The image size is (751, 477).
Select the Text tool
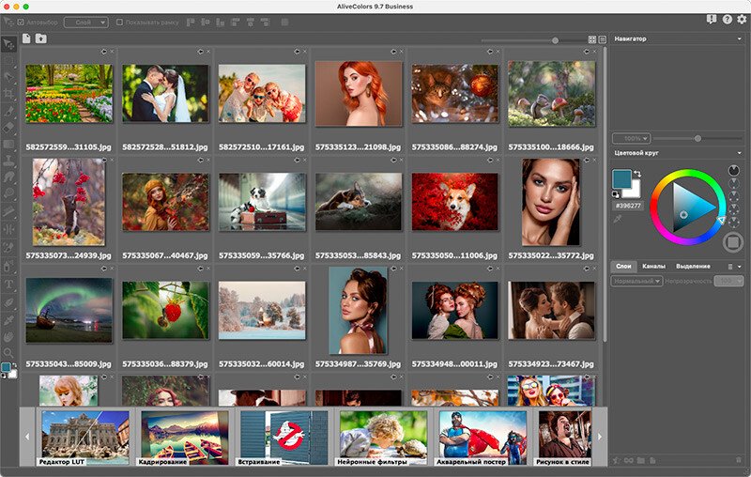[x=8, y=283]
